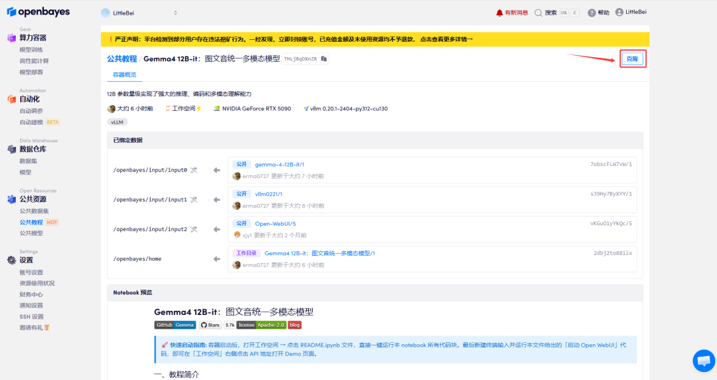Click erma0727 avatar in gemma-4-12B-it row
The height and width of the screenshot is (380, 717).
point(236,176)
